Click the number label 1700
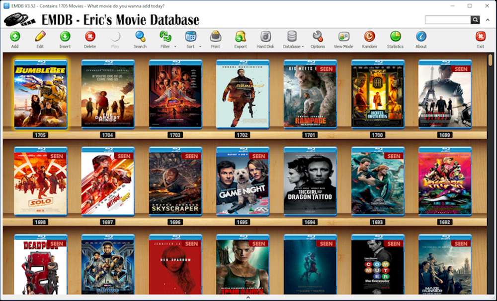Viewport: 497px width, 301px height. pos(377,135)
